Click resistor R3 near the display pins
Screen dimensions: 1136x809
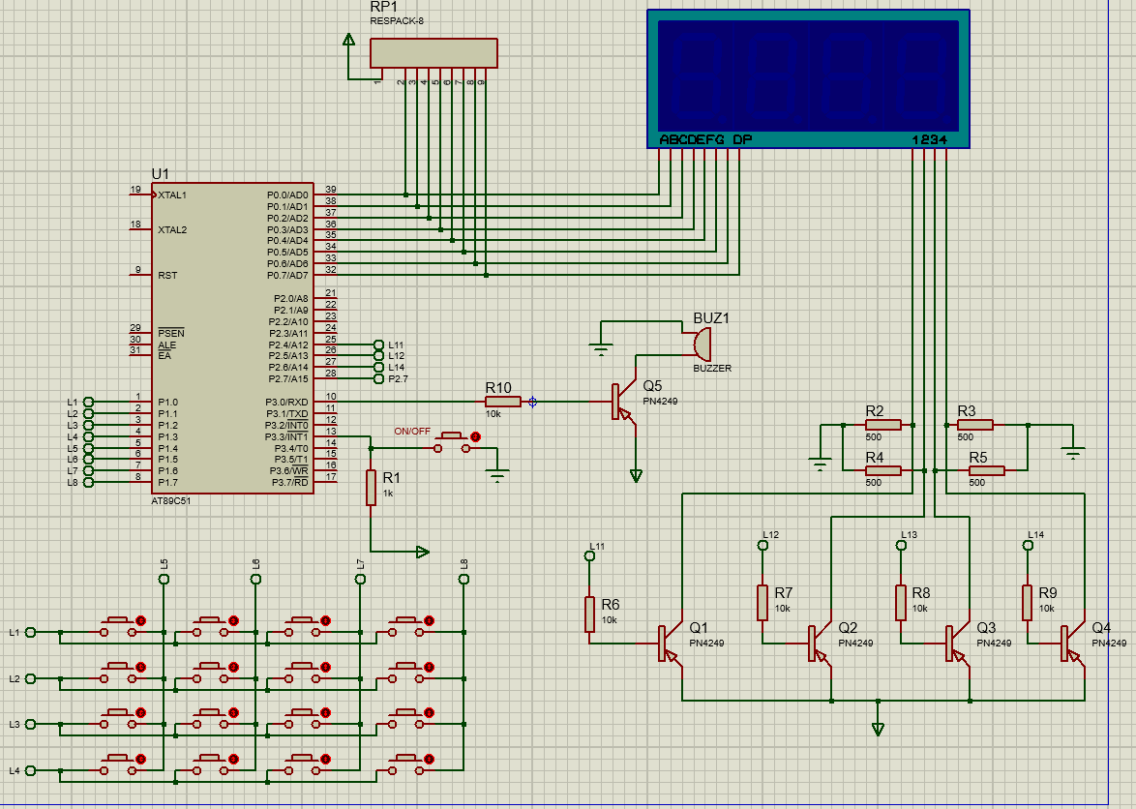tap(974, 424)
